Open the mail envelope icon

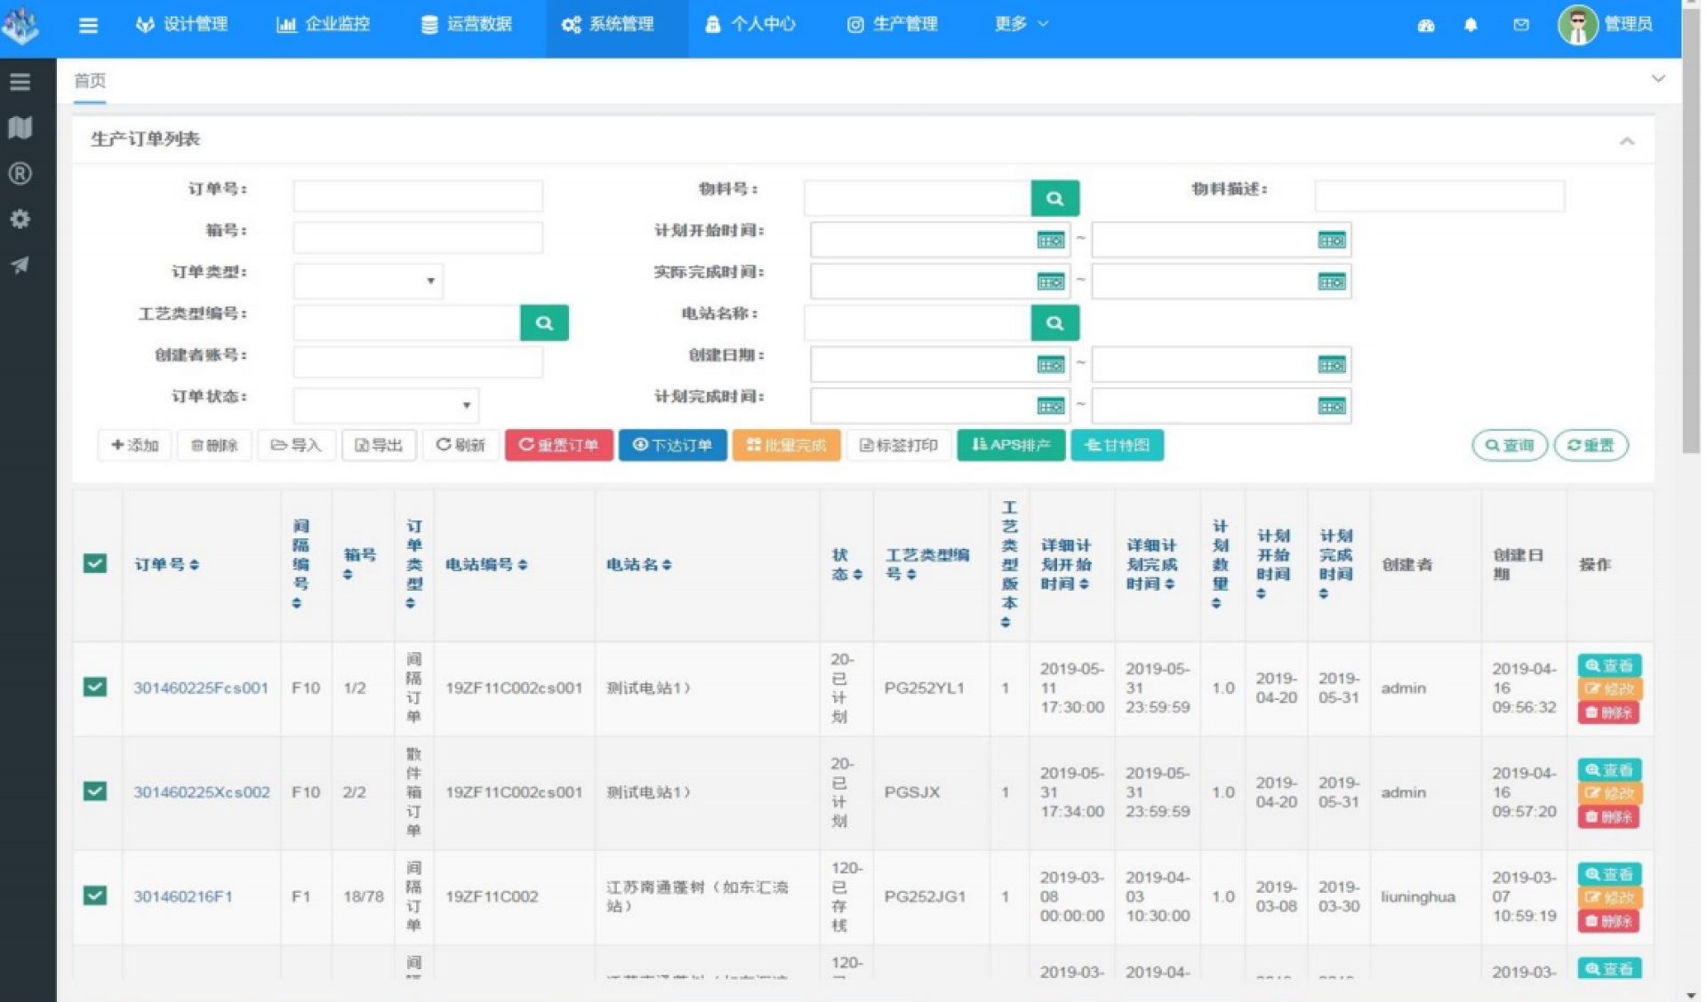point(1521,25)
